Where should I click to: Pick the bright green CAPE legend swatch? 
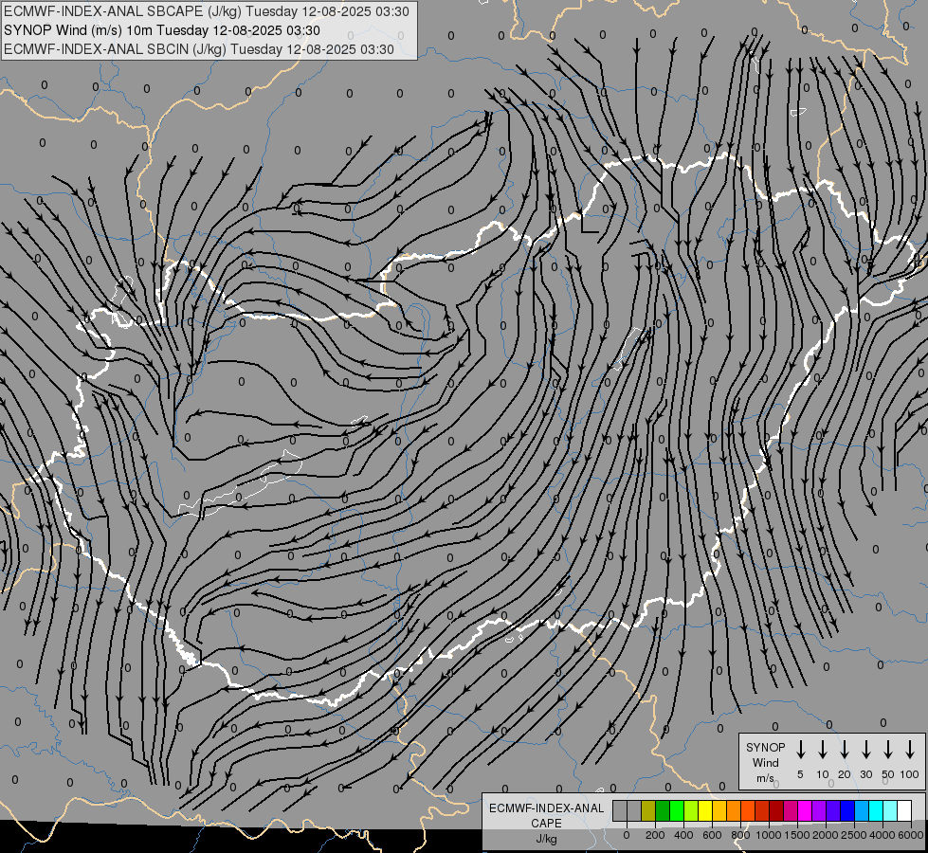[x=677, y=811]
